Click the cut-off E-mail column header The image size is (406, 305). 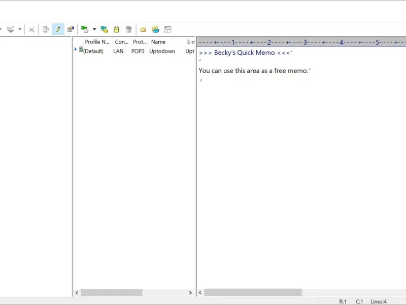[x=191, y=42]
